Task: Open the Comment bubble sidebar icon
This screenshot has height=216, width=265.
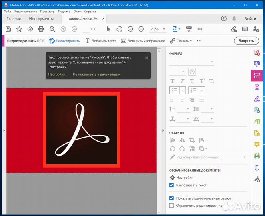Action: (257, 145)
